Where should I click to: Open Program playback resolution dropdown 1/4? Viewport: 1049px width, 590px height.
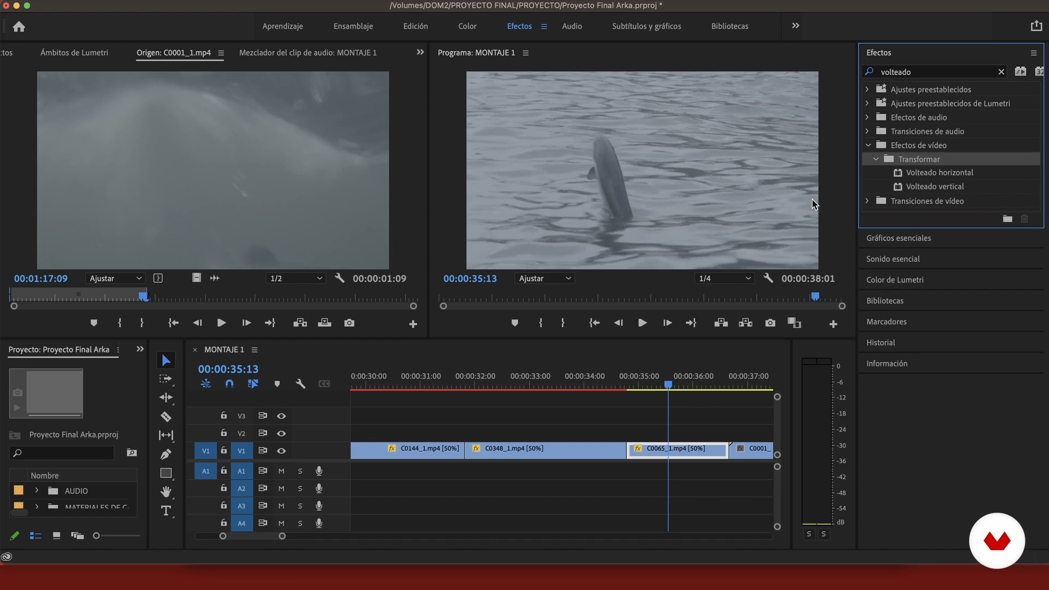724,278
